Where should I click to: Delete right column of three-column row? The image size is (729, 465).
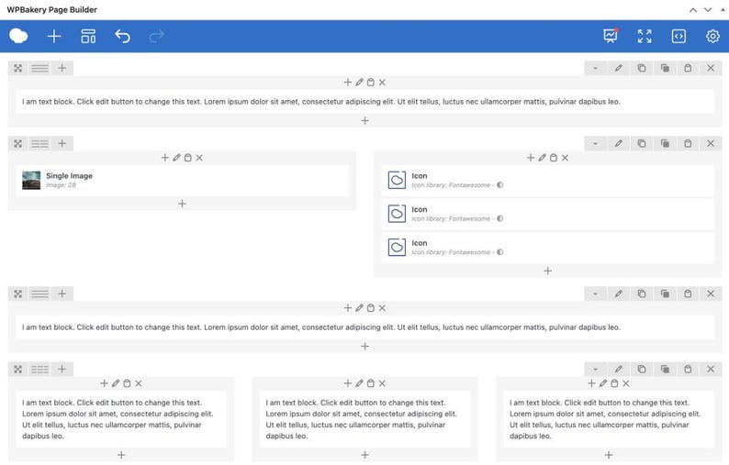[626, 383]
